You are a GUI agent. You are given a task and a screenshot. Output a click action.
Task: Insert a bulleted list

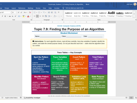[35, 12]
